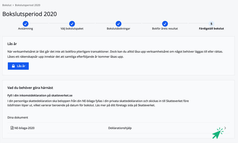Open the NE-bilaga-2020 document name

pos(24,128)
